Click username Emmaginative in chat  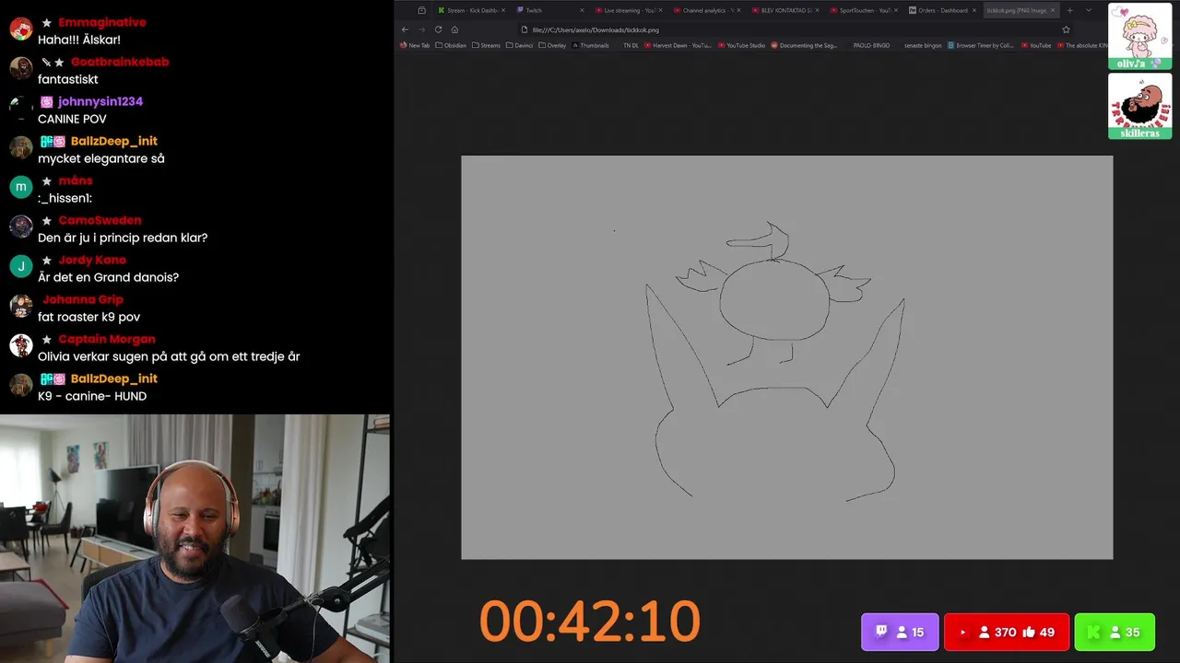[x=101, y=22]
